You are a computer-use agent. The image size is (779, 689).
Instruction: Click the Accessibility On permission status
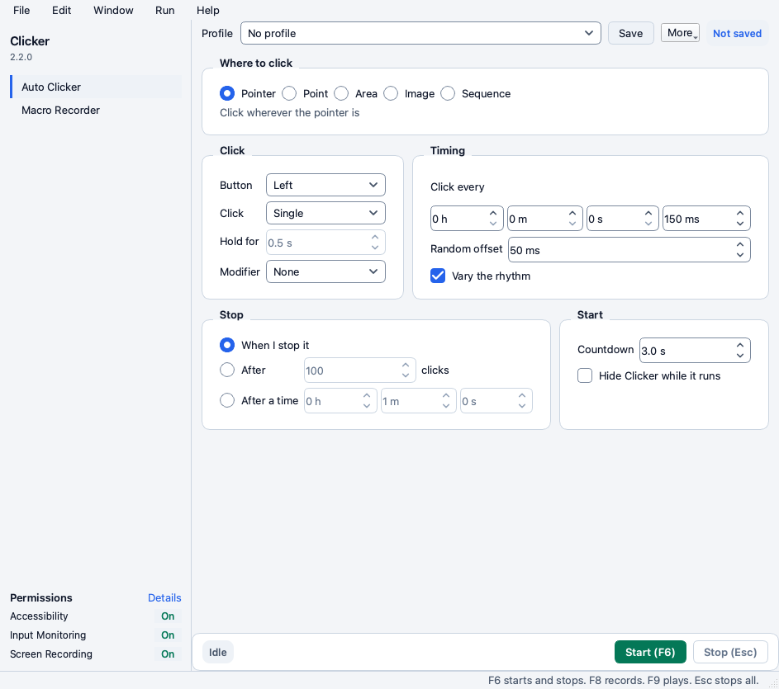pyautogui.click(x=168, y=616)
